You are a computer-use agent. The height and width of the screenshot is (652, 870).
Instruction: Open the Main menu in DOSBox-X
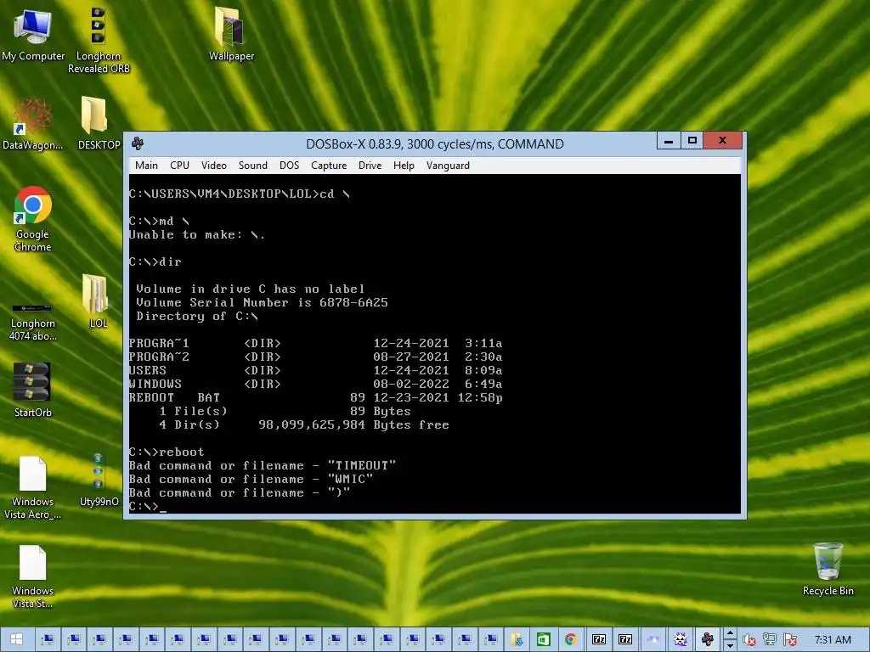tap(146, 166)
